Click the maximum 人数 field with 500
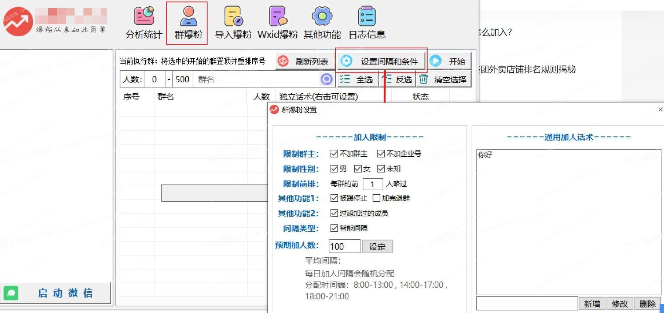The height and width of the screenshot is (313, 664). pos(182,79)
